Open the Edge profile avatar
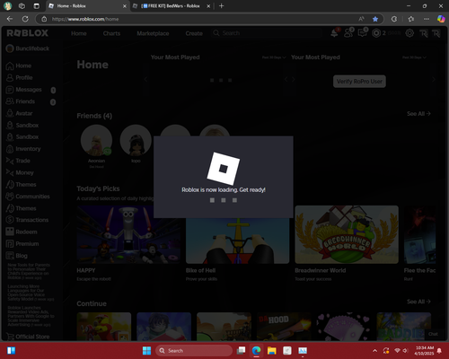Screen dimensions: 449x359 pyautogui.click(x=7, y=5)
